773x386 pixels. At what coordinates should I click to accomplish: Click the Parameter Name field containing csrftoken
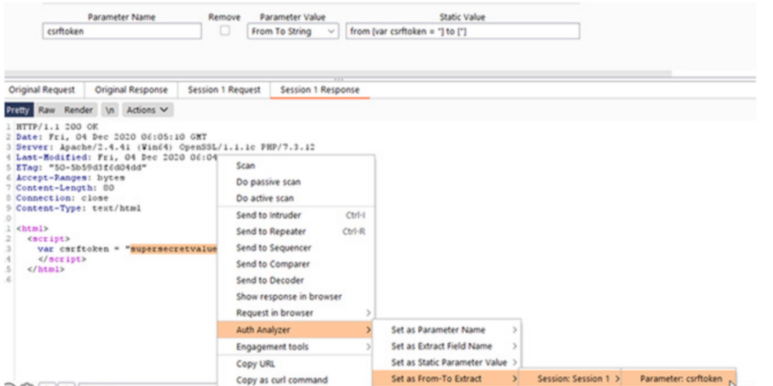pos(122,32)
